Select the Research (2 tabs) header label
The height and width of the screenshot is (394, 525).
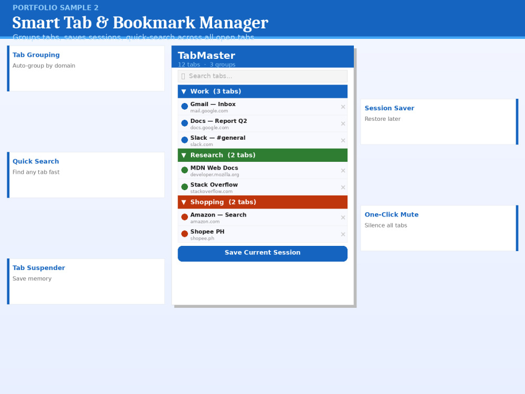(223, 155)
